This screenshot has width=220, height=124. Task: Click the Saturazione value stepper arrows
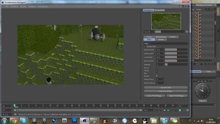164,50
